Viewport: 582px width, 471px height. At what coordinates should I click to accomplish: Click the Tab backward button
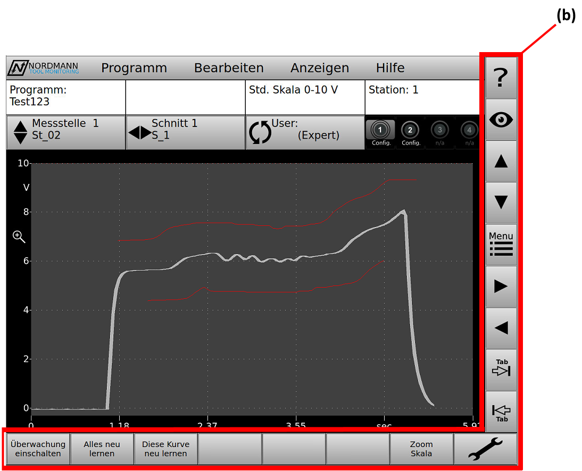point(501,411)
